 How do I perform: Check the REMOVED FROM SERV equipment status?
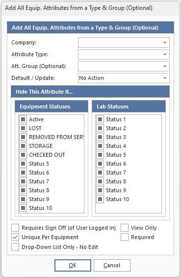coord(23,137)
